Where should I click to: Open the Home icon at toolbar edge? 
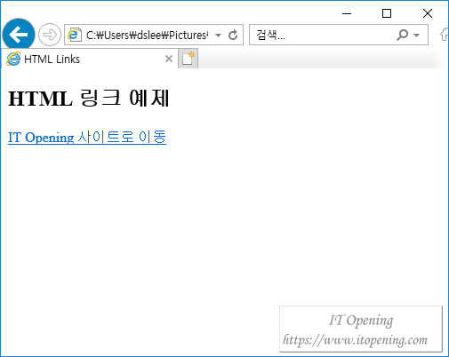tap(444, 35)
